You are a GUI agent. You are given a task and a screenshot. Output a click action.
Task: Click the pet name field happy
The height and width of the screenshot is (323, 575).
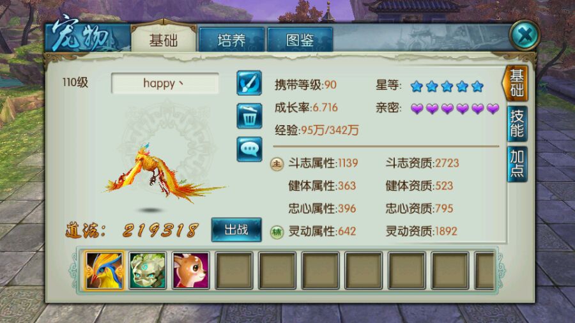[165, 84]
